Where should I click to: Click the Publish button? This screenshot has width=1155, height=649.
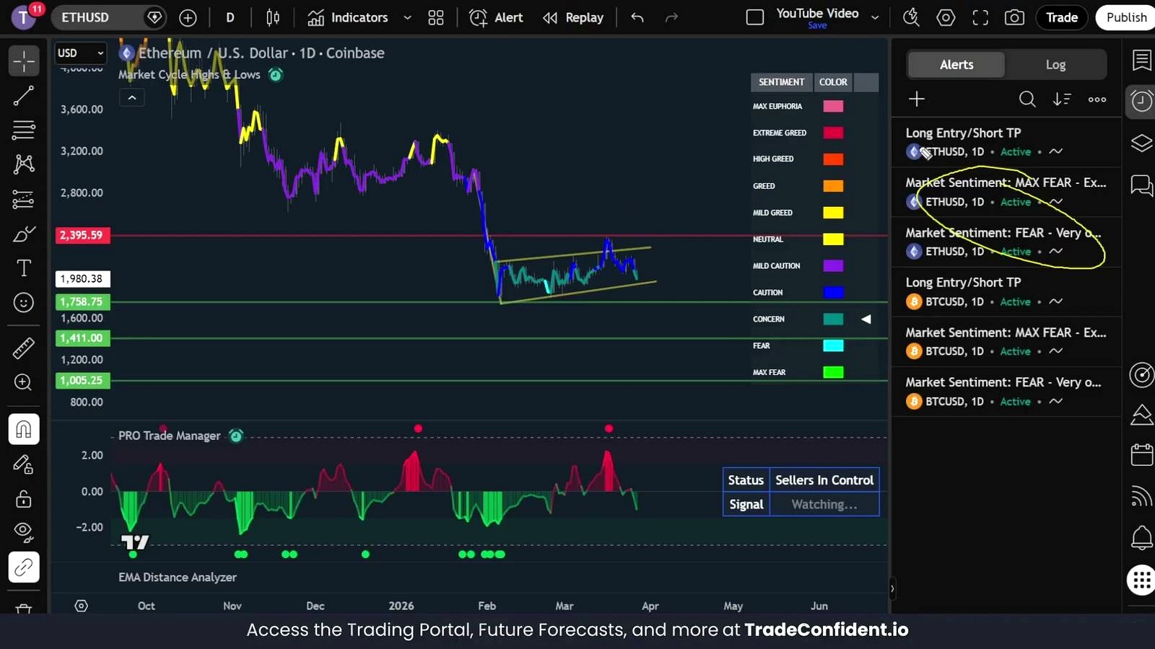click(1126, 17)
